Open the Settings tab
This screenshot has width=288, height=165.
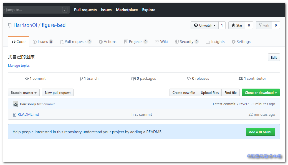click(241, 42)
